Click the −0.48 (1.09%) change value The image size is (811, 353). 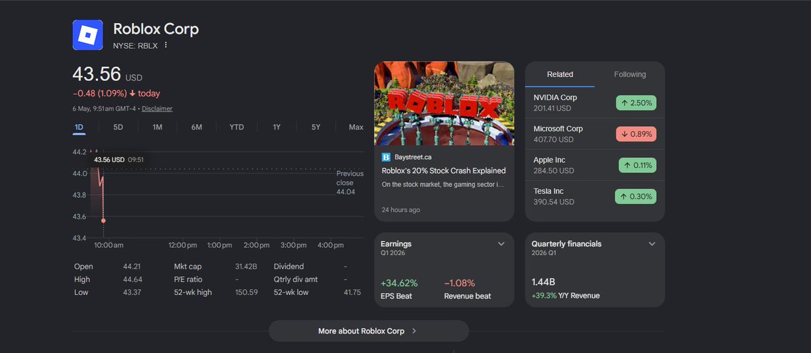[100, 93]
